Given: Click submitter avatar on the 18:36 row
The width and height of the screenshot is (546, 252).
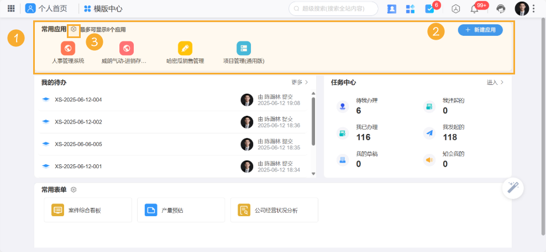Looking at the screenshot, I should click(247, 122).
